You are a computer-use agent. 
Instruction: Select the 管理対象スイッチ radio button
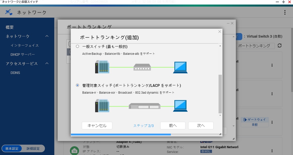tap(77, 85)
